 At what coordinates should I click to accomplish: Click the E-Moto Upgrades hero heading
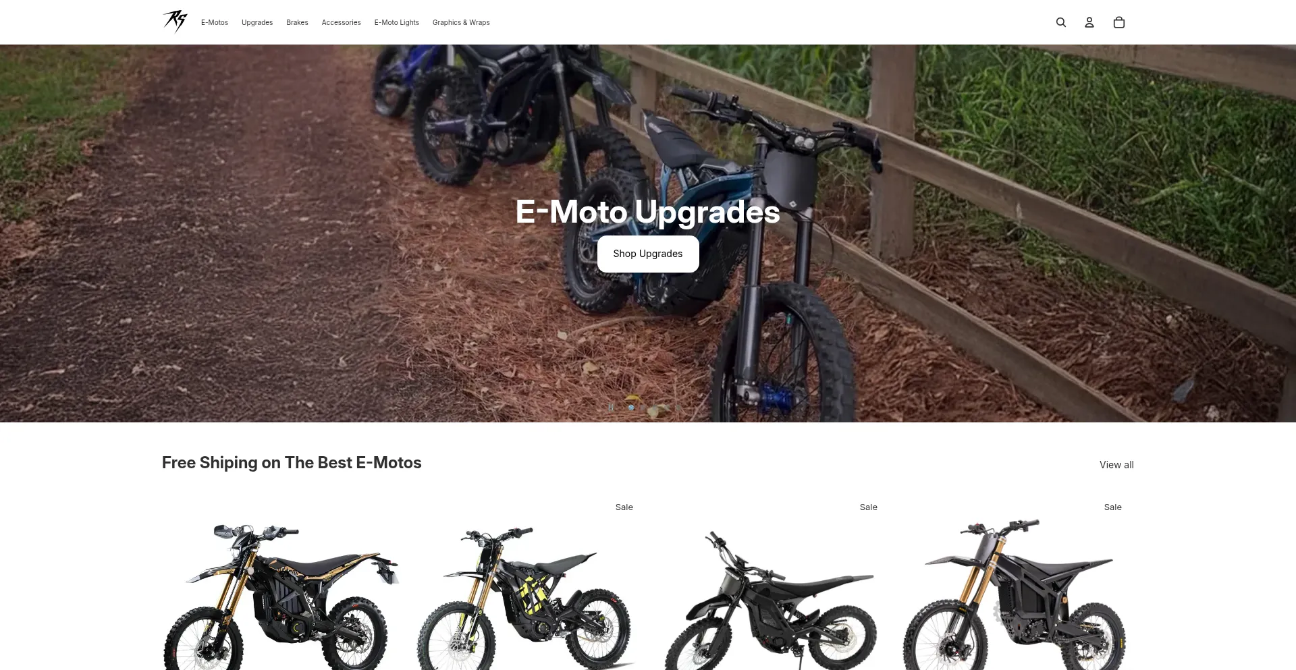point(648,212)
